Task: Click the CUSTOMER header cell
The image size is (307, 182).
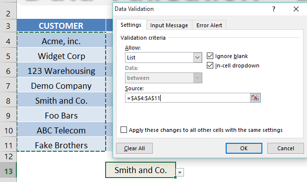Action: point(61,25)
